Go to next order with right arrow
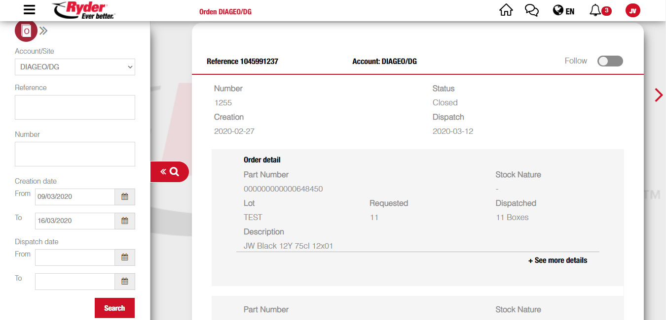 (x=658, y=95)
